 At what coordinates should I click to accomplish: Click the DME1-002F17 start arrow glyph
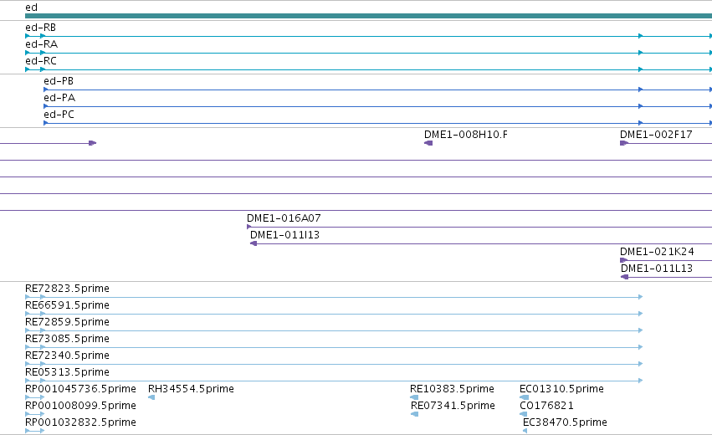[x=624, y=143]
